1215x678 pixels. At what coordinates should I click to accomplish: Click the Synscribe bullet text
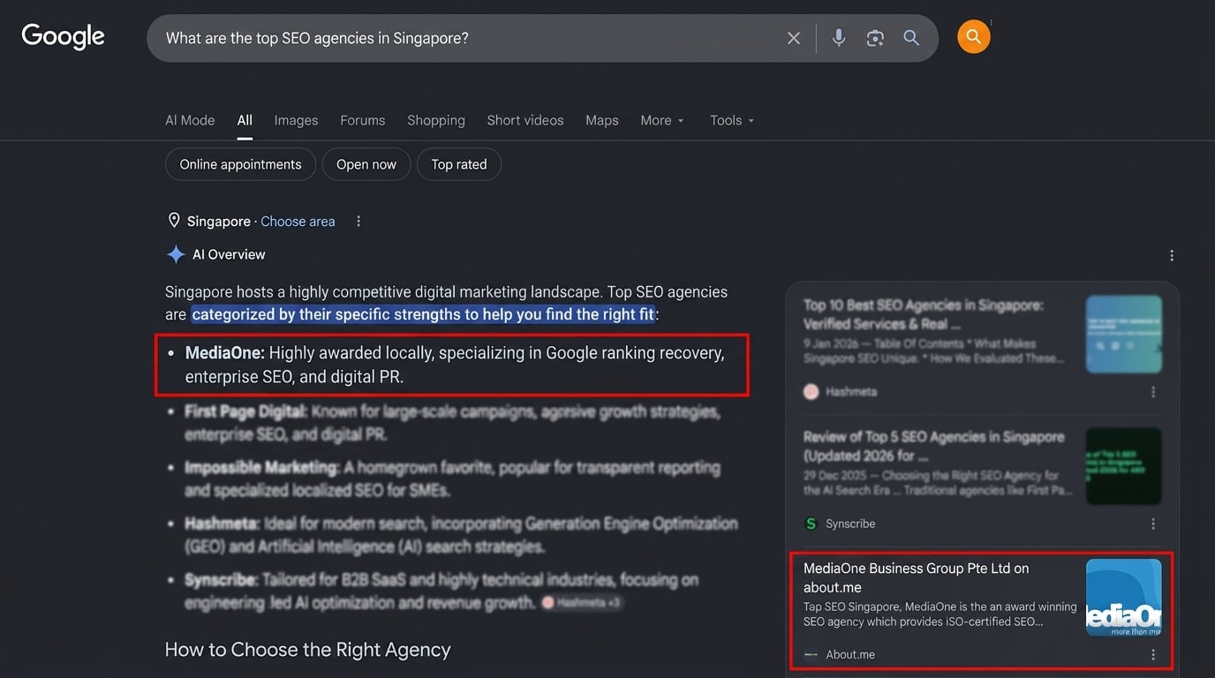pyautogui.click(x=441, y=591)
